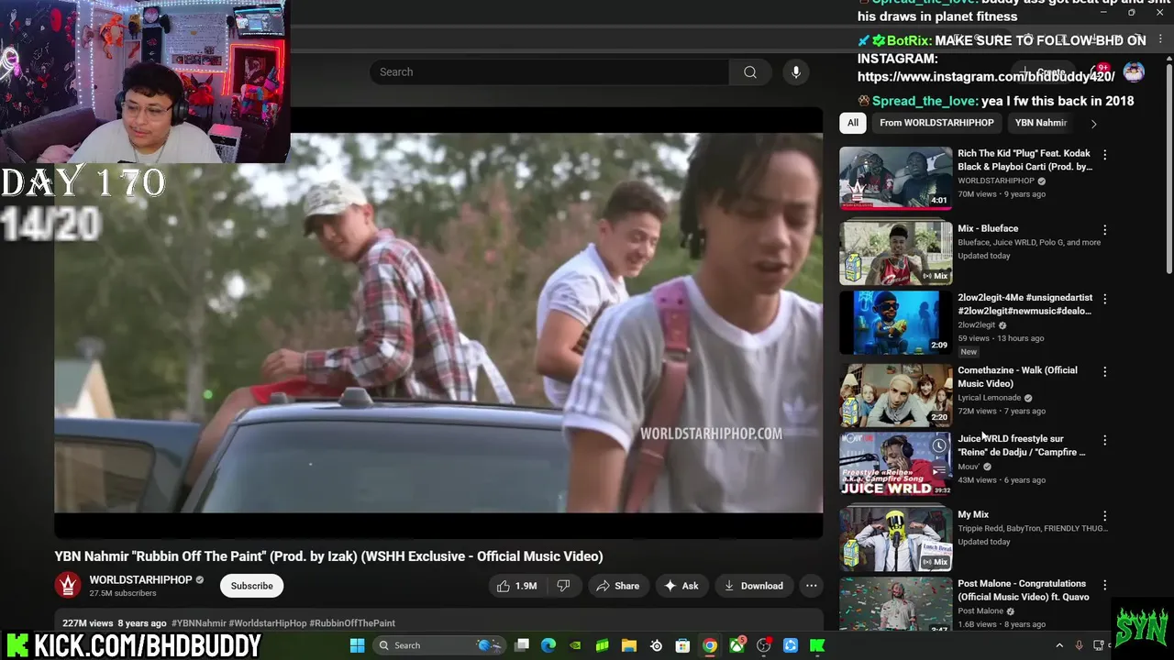
Task: Open Mix - Blueface thumbnail
Action: 896,253
